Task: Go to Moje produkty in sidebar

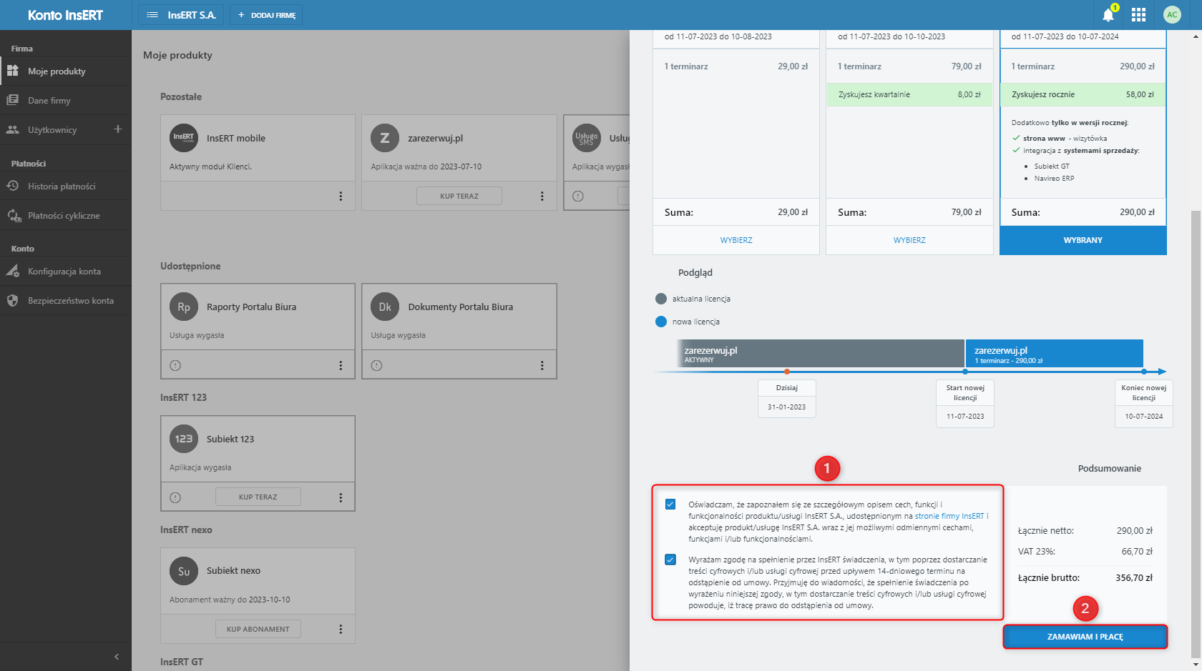Action: pos(66,71)
